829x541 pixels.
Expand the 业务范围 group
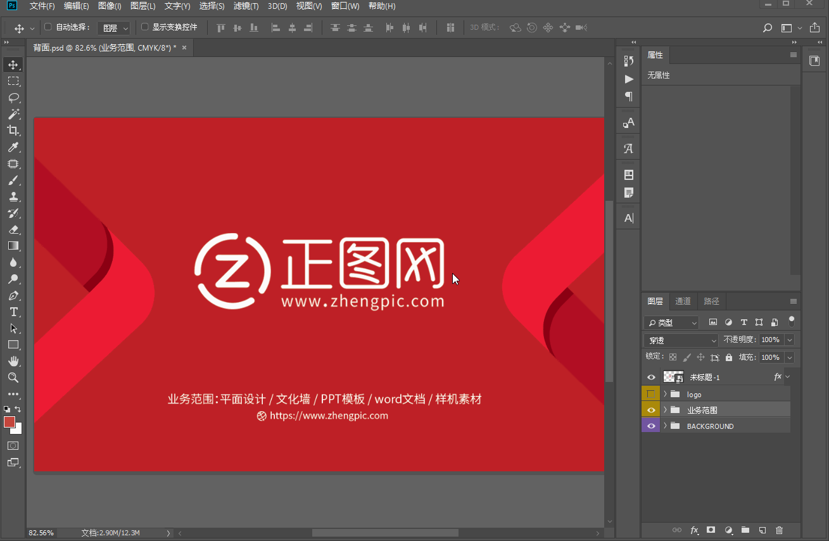(x=665, y=410)
